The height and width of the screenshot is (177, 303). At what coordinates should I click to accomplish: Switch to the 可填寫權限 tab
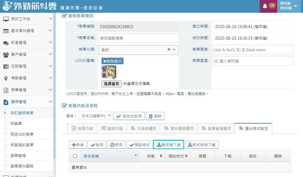point(143,128)
